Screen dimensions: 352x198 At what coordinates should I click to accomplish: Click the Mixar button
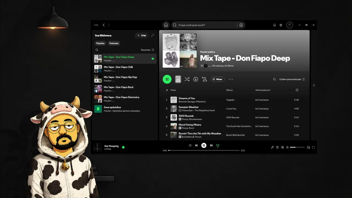[218, 79]
